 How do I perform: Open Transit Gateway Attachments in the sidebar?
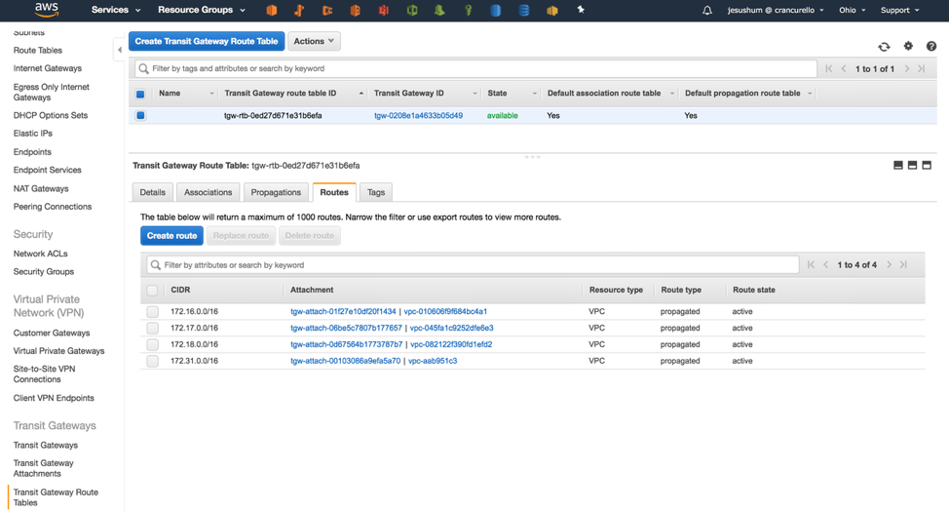[x=44, y=468]
